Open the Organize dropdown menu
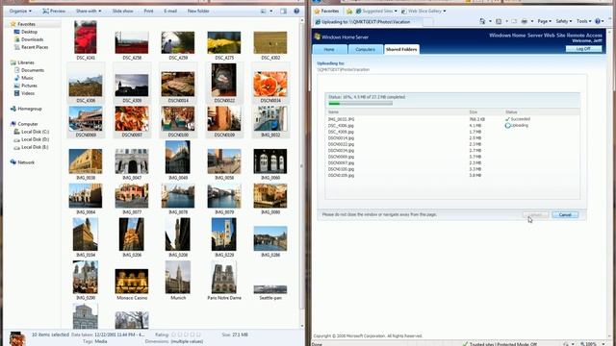The image size is (616, 346). coord(20,11)
